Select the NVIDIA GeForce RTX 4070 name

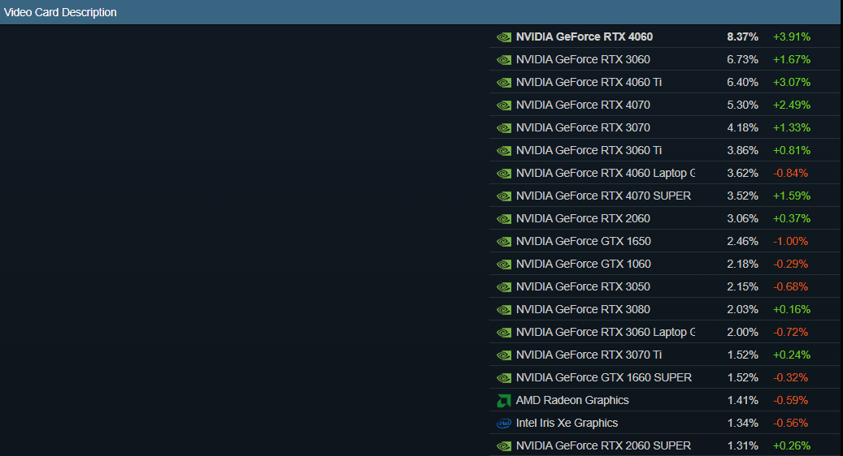point(583,105)
